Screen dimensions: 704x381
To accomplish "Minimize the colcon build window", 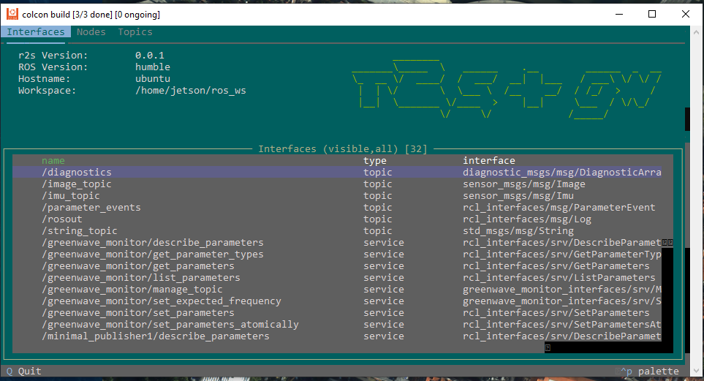I will (x=618, y=14).
